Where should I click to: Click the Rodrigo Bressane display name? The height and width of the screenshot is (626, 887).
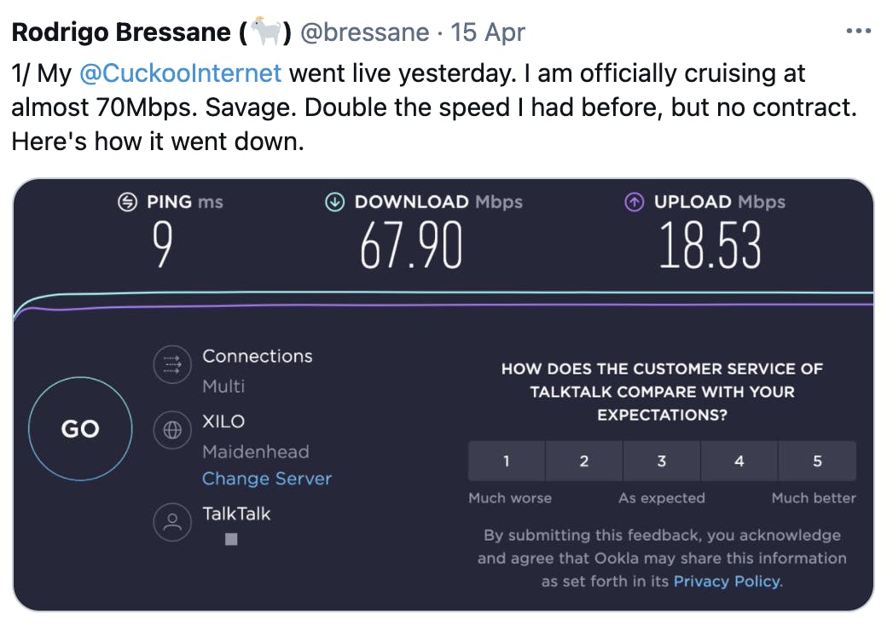coord(121,32)
